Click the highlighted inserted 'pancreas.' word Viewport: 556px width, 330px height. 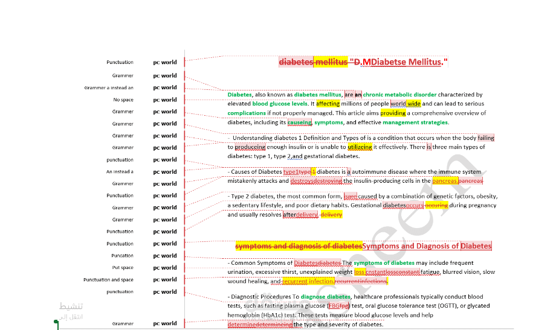[x=445, y=181]
